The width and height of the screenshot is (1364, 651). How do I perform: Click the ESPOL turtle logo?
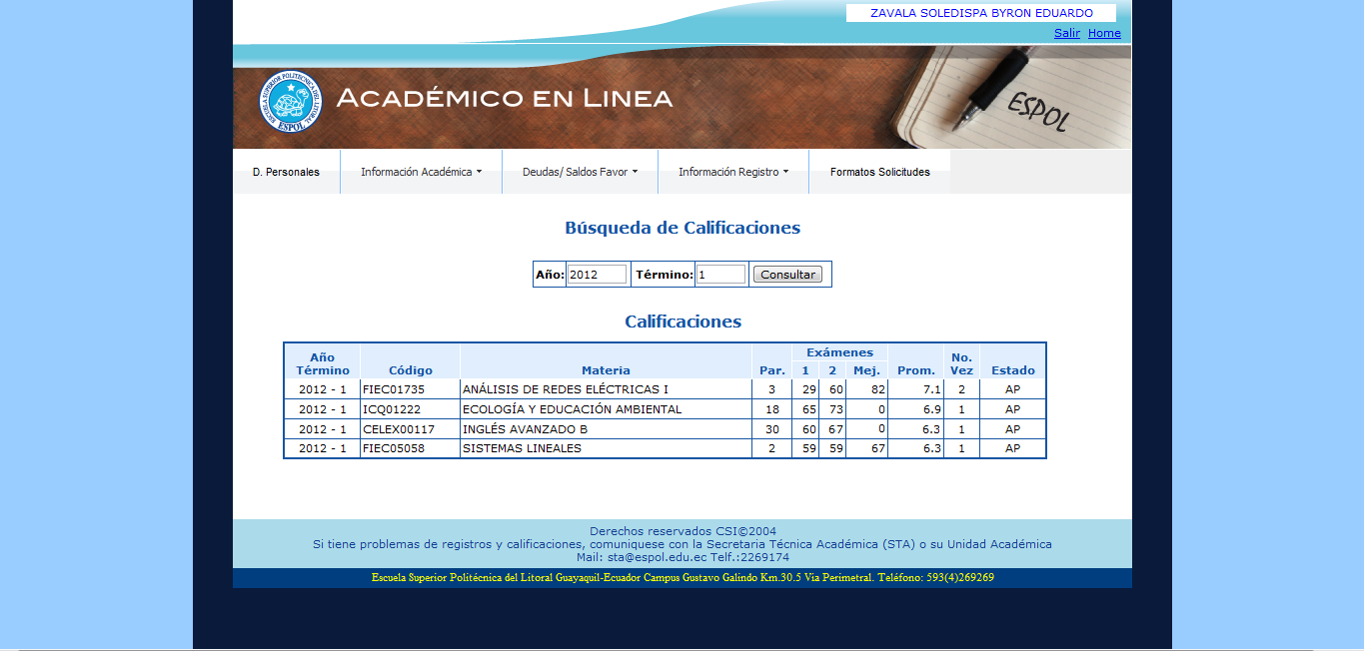tap(290, 102)
